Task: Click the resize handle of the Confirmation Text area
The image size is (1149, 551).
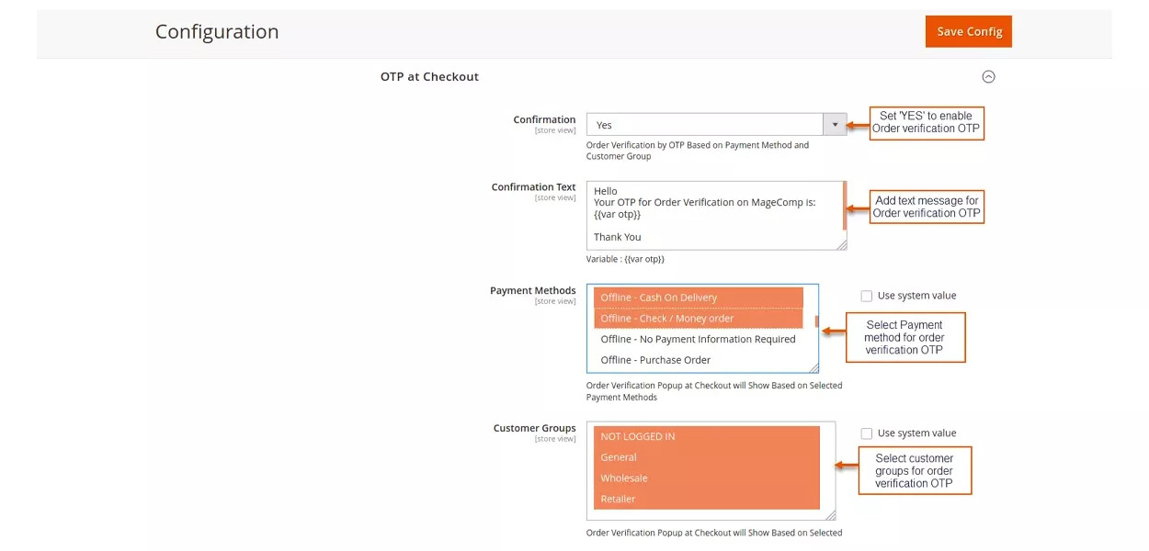Action: [844, 246]
